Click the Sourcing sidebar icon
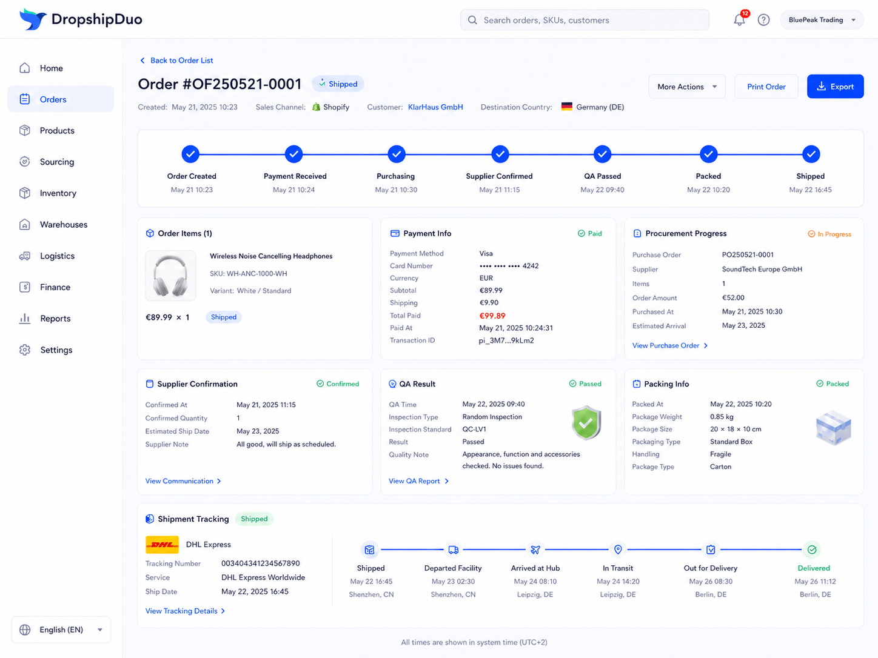Image resolution: width=878 pixels, height=658 pixels. (25, 162)
